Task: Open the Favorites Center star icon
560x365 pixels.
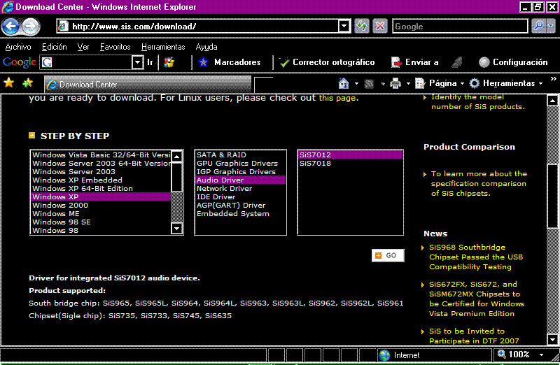Action: pos(8,83)
